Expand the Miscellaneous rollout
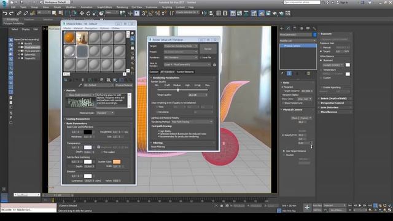 [335, 112]
